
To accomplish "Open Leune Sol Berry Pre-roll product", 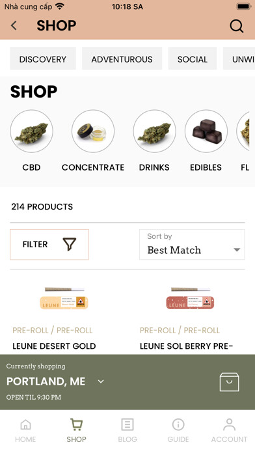I will coord(190,298).
